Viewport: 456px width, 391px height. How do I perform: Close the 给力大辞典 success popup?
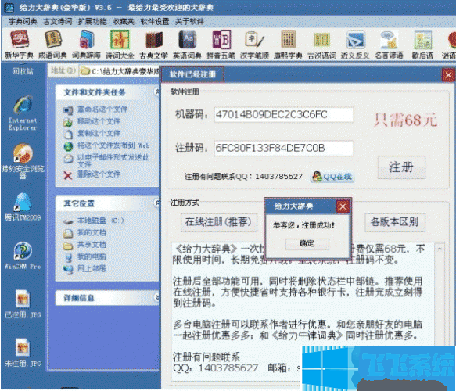click(x=343, y=206)
